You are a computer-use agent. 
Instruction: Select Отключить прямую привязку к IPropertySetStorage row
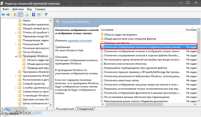coord(149,72)
